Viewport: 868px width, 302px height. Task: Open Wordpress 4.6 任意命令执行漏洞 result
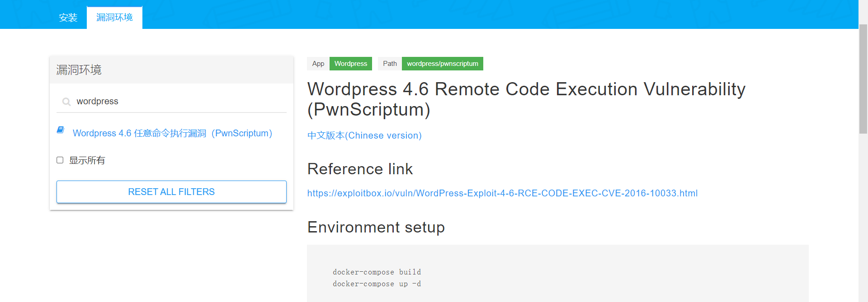[x=172, y=133]
